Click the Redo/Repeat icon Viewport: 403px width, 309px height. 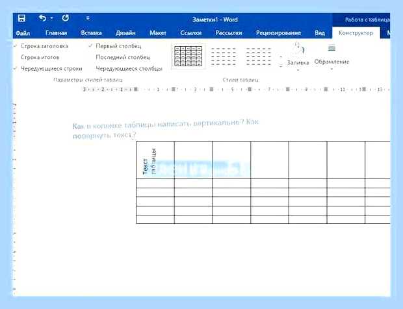point(65,18)
